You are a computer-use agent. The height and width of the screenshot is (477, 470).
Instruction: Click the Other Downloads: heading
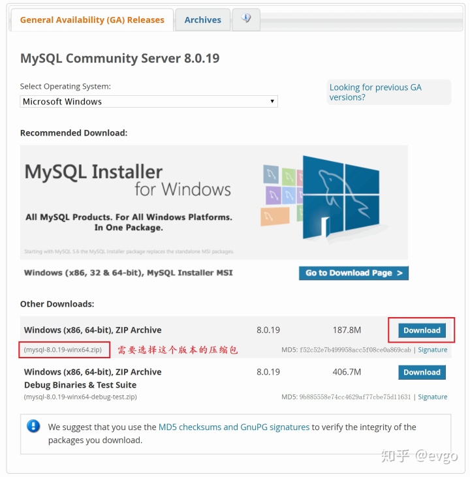click(x=57, y=304)
